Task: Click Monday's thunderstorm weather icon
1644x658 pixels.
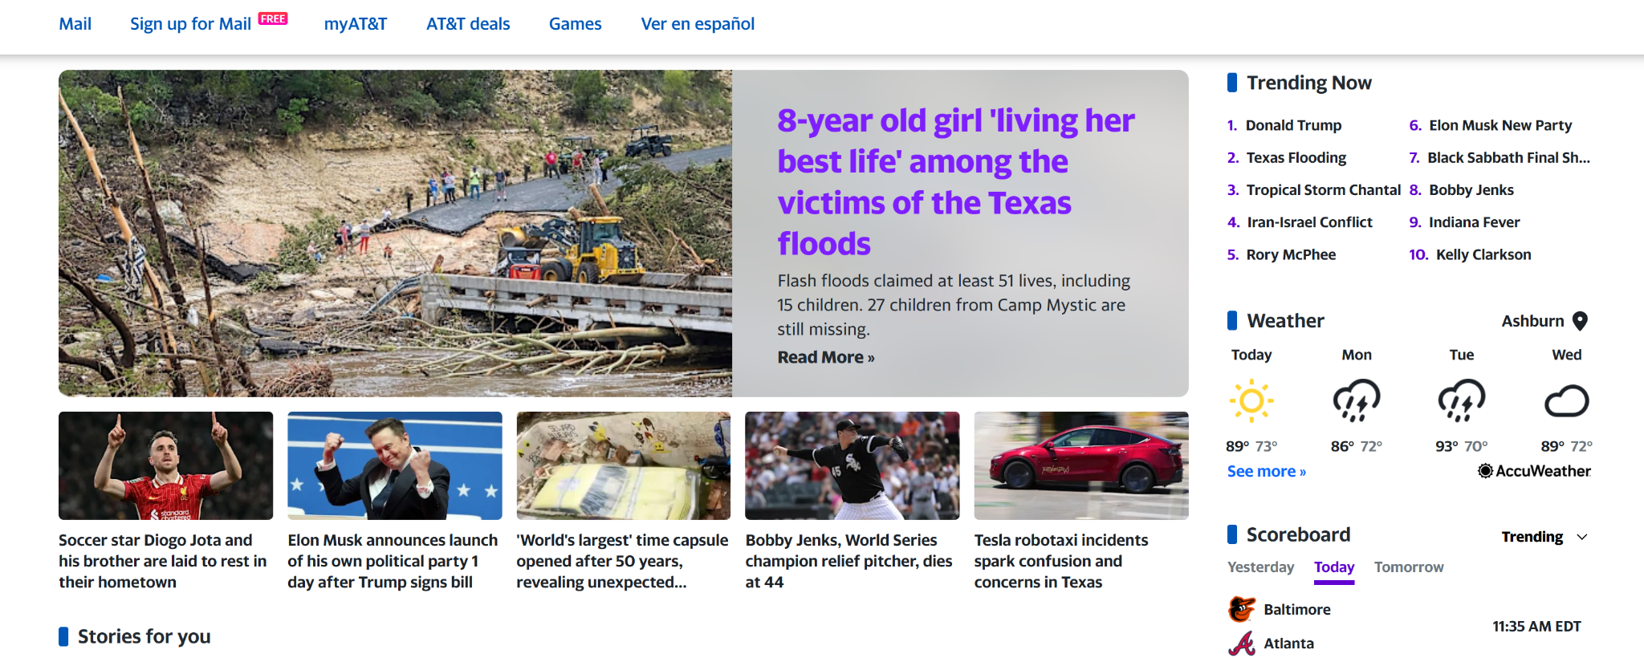Action: [1357, 400]
